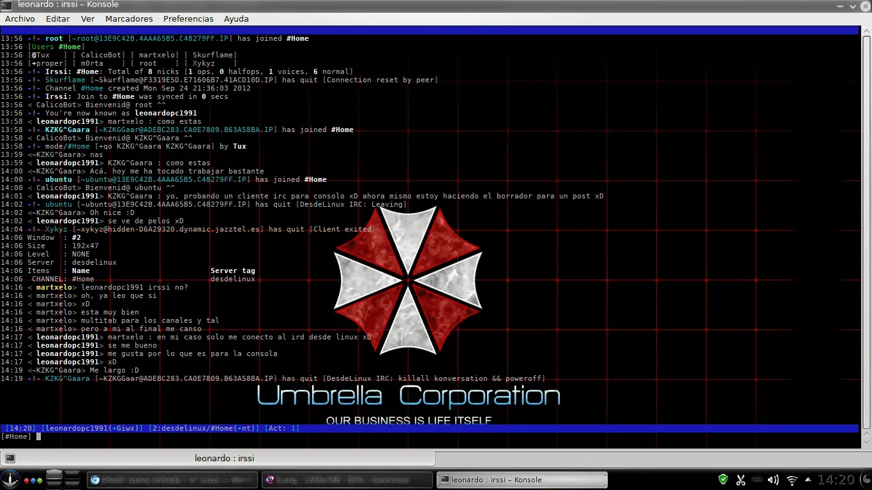Screen dimensions: 872x490
Task: Click the 'Channel #Home created Mon Sep 24' line
Action: pos(147,88)
